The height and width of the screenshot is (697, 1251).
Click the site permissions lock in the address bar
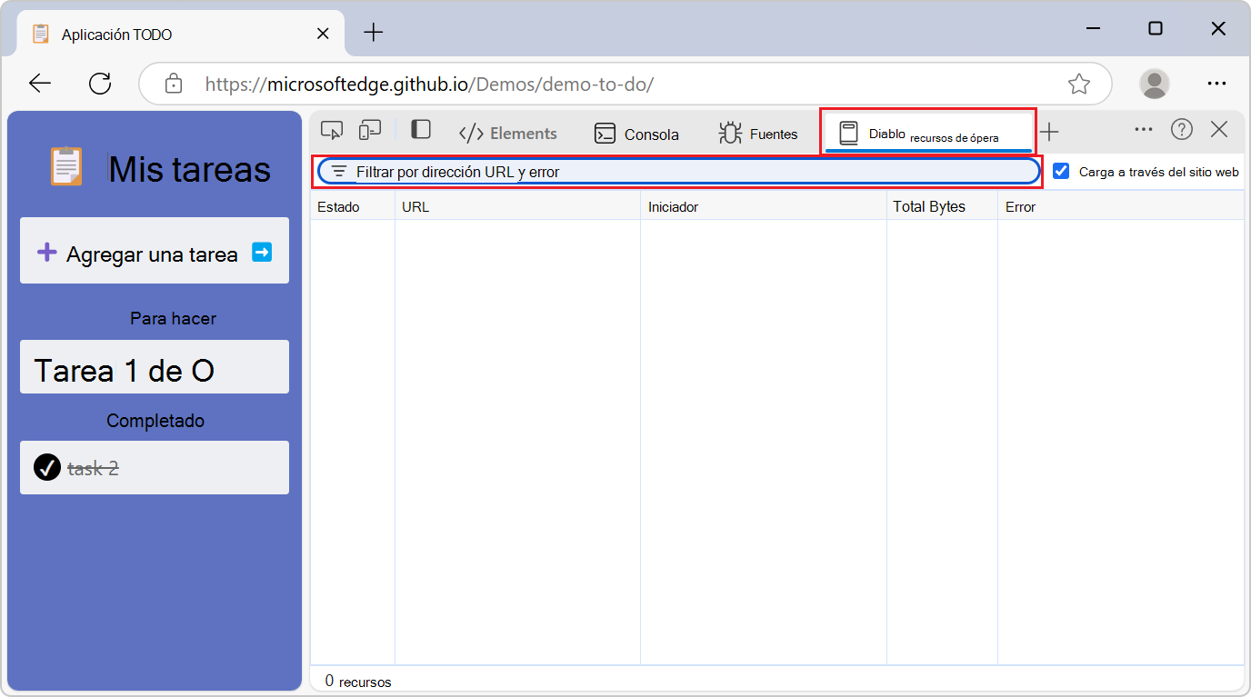(173, 84)
